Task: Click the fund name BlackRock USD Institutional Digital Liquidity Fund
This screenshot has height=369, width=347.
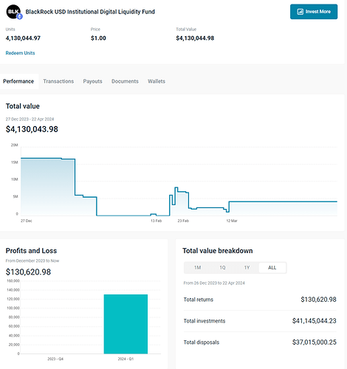Action: pyautogui.click(x=90, y=12)
